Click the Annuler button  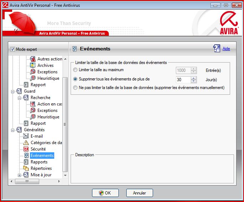click(x=139, y=193)
